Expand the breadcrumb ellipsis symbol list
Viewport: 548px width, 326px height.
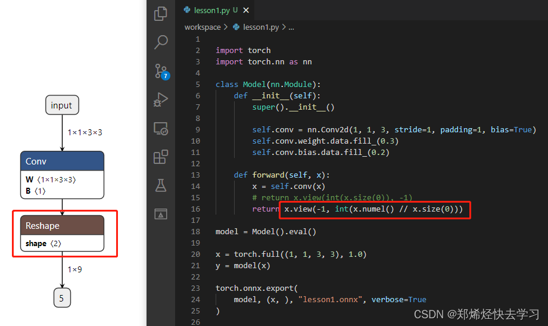[x=291, y=27]
